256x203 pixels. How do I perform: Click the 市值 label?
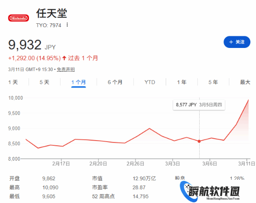(x=97, y=178)
